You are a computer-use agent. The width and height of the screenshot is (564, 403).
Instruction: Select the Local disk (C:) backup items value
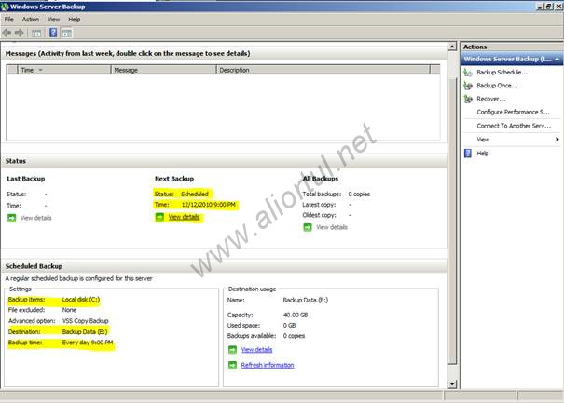81,300
